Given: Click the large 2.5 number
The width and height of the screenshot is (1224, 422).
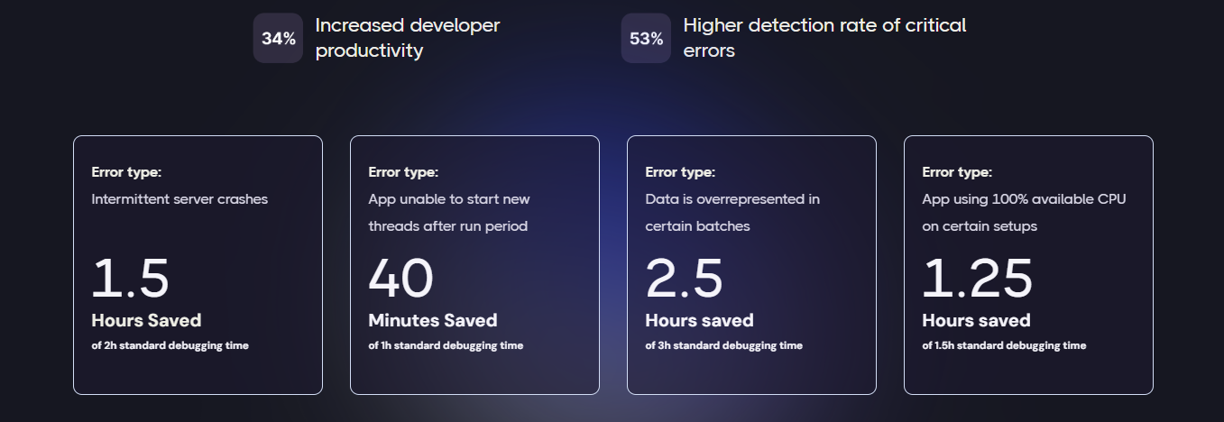Looking at the screenshot, I should [685, 279].
